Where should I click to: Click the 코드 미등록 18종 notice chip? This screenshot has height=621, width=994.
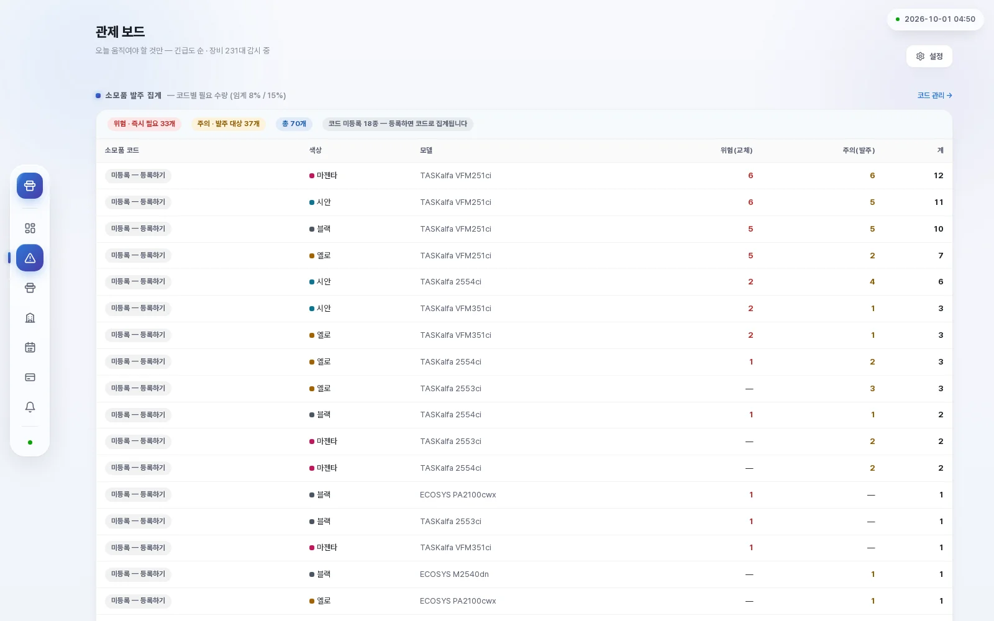point(398,124)
